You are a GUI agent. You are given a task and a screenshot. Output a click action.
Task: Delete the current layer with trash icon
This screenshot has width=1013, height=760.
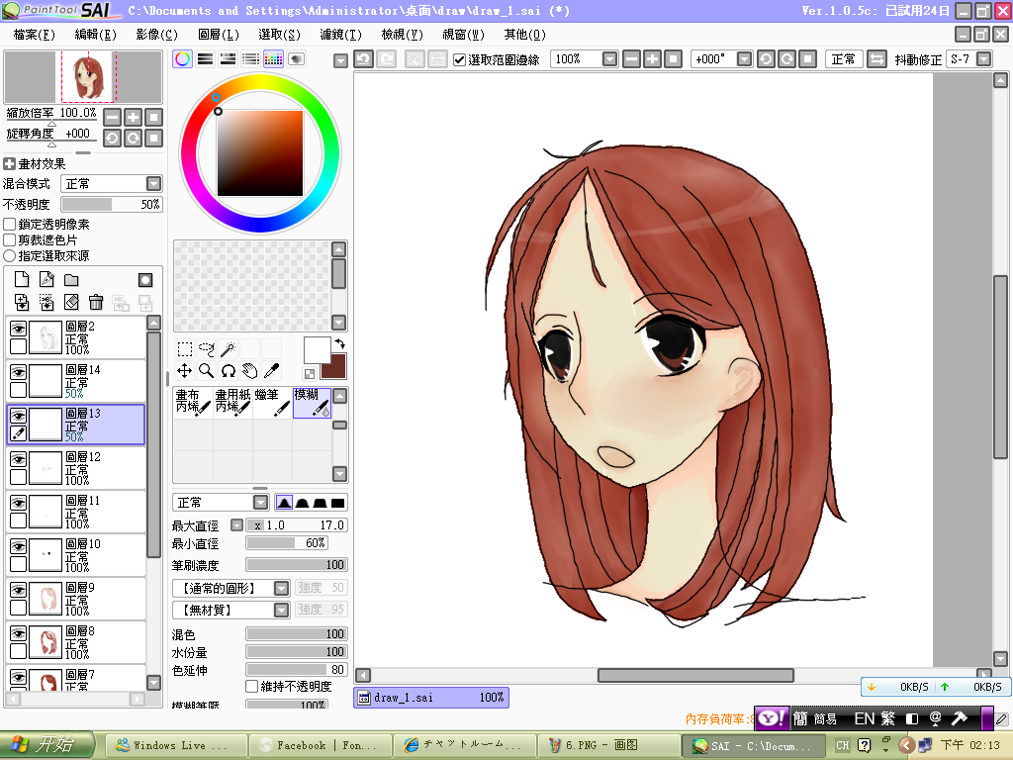coord(96,302)
